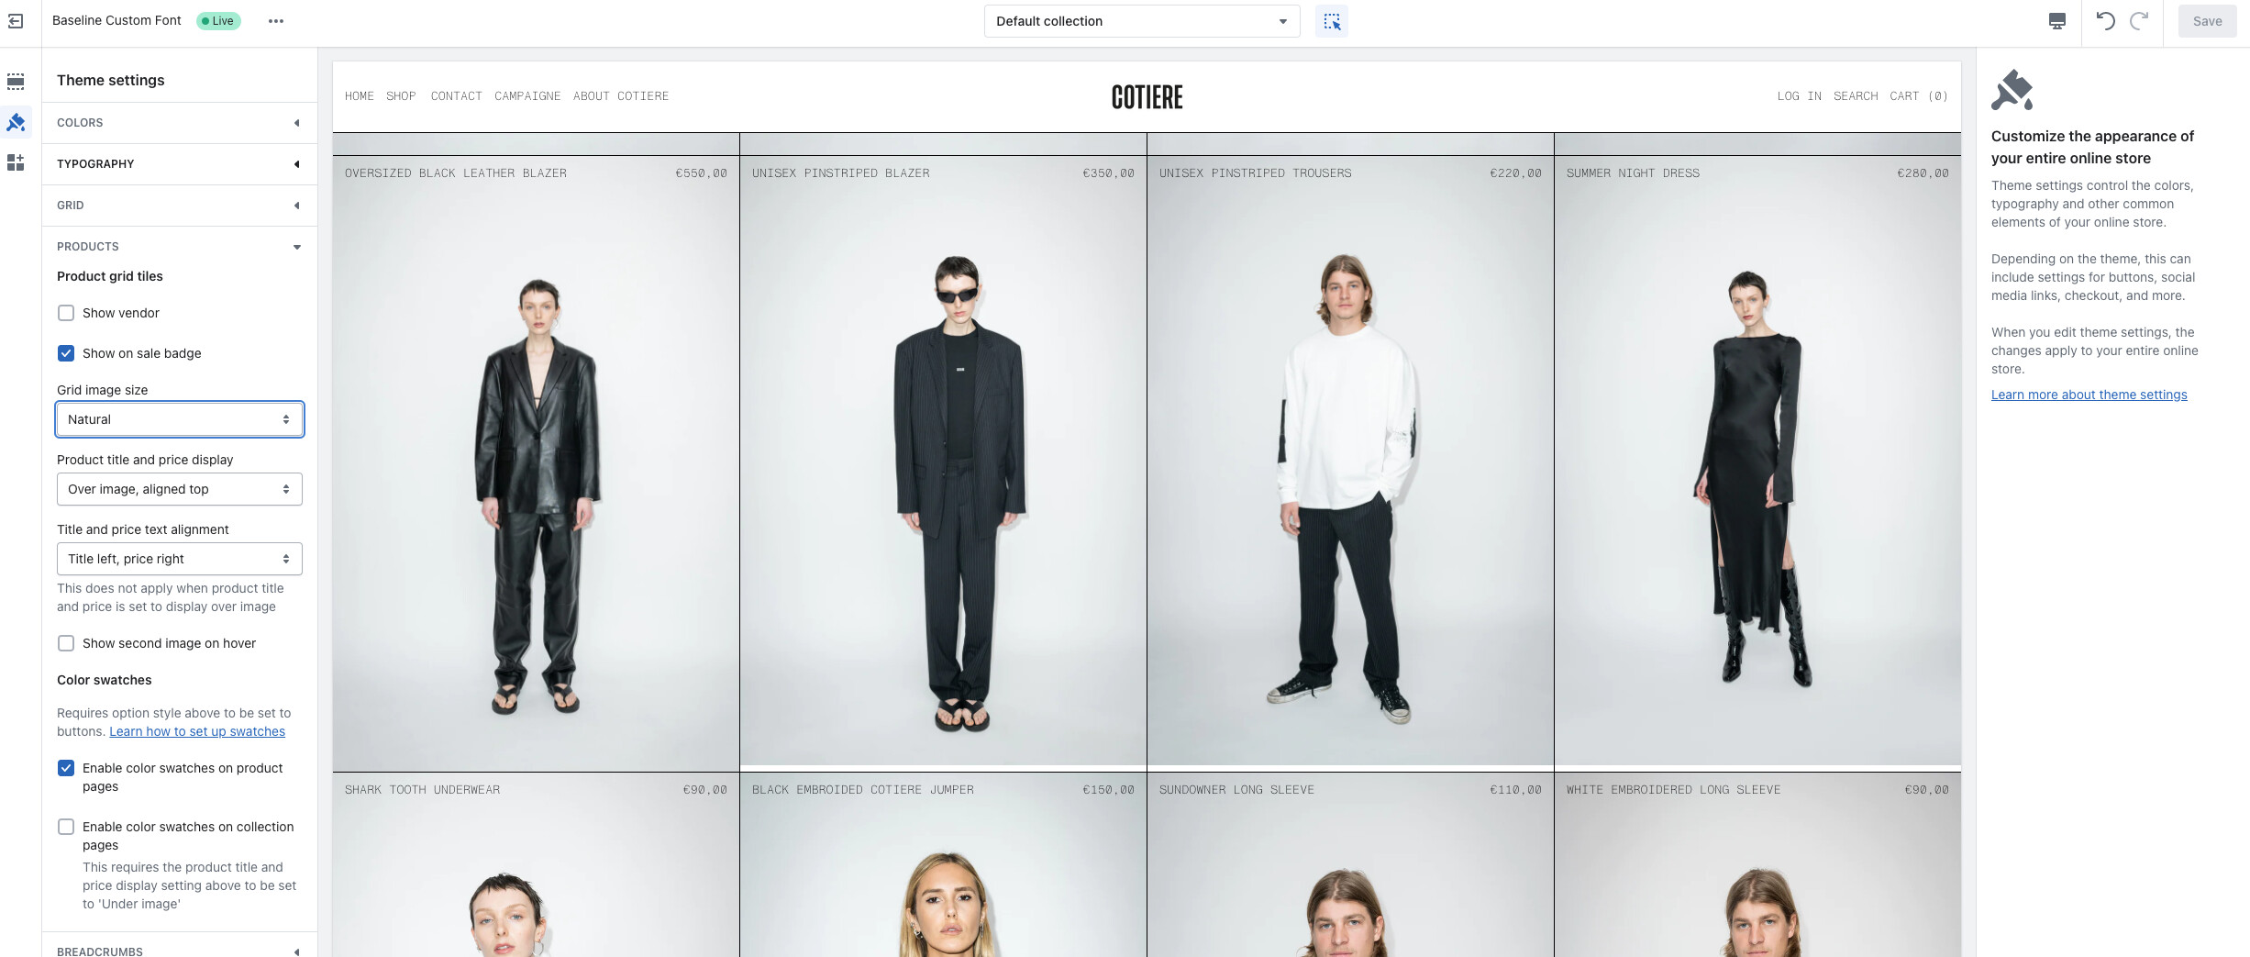Click the €280,00 price label
Image resolution: width=2250 pixels, height=957 pixels.
tap(1923, 173)
